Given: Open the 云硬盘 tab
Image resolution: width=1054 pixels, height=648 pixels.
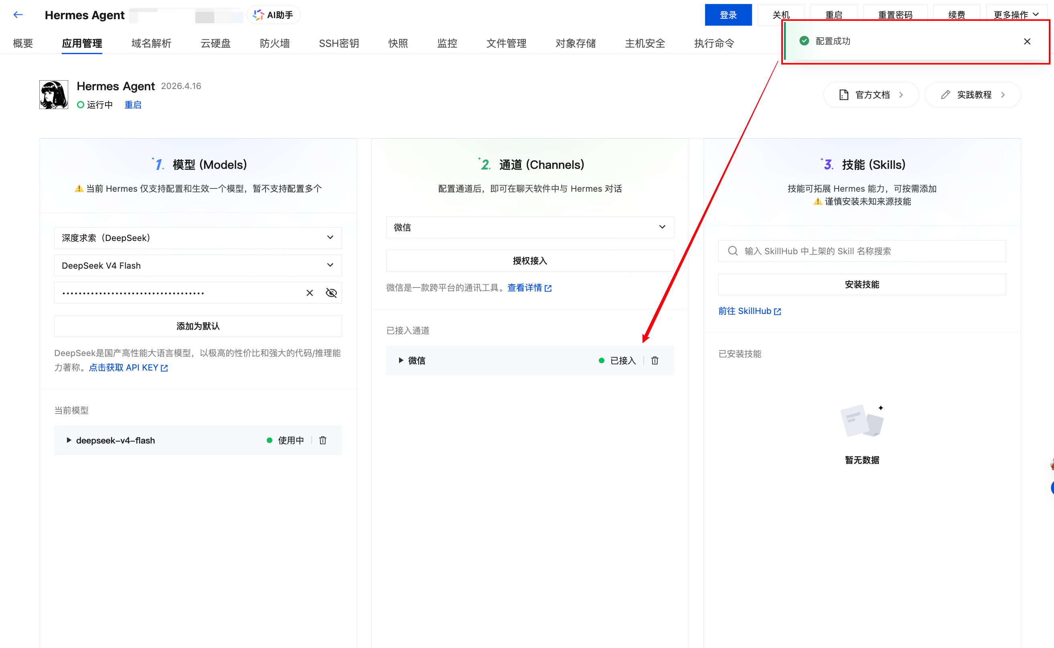Looking at the screenshot, I should click(x=216, y=43).
